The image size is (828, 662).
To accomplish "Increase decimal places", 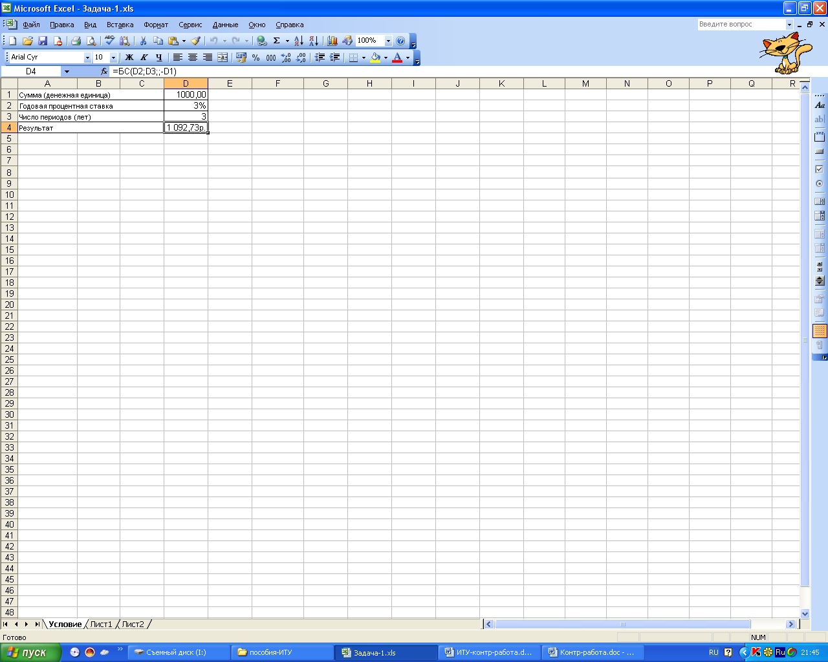I will (x=286, y=58).
